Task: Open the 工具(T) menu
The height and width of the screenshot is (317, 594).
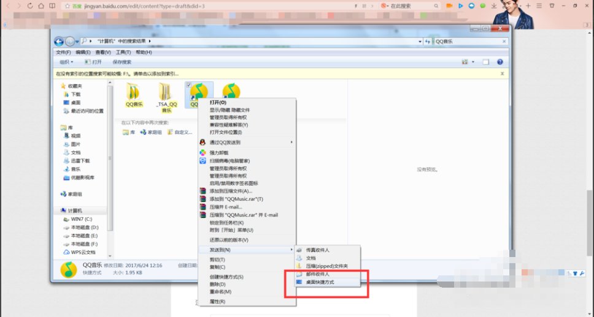Action: click(123, 52)
